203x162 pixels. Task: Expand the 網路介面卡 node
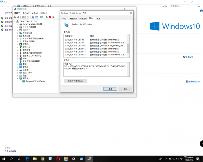(x=17, y=73)
